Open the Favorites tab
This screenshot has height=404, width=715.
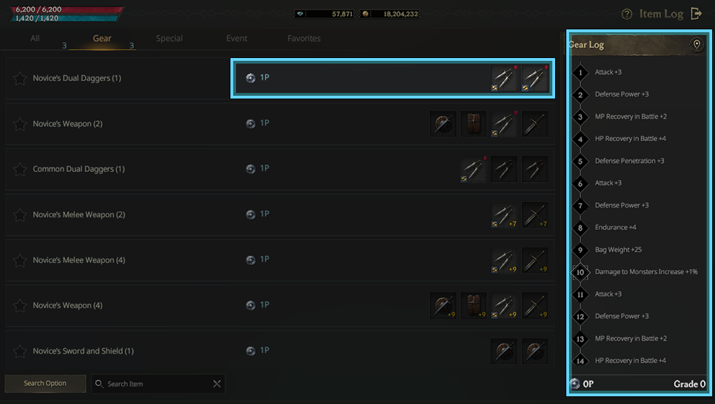pyautogui.click(x=304, y=38)
